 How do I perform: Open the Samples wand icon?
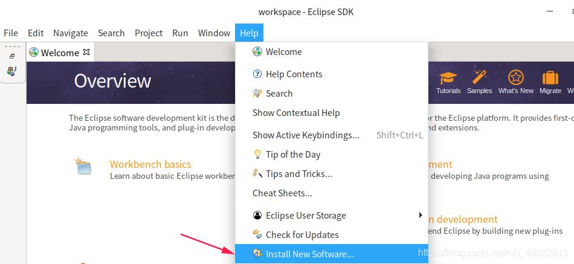[480, 79]
